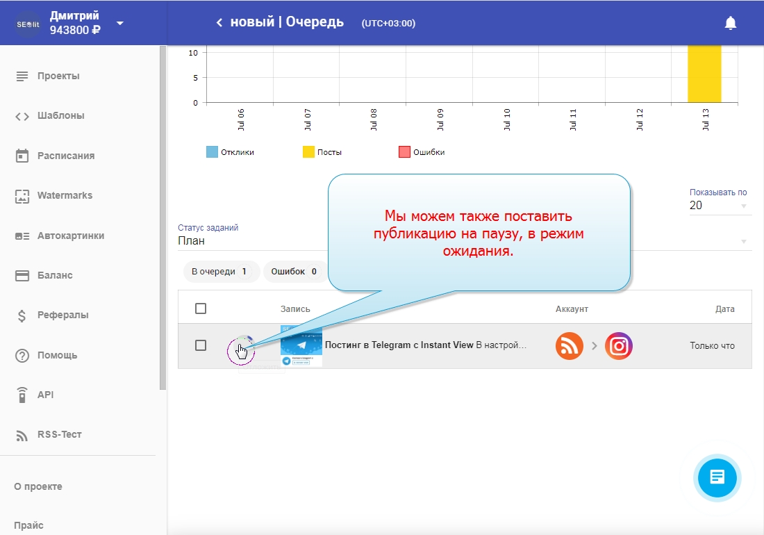The height and width of the screenshot is (535, 764).
Task: Click the back arrow beside новый | Очередь
Action: click(219, 23)
